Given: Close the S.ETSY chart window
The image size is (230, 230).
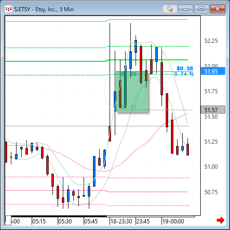Looking at the screenshot, I should (x=218, y=9).
